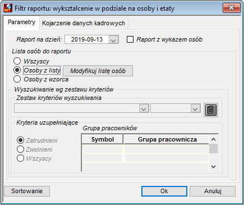This screenshot has height=205, width=244.
Task: Open the Kojarzenie danych kadrowych tab
Action: [84, 23]
